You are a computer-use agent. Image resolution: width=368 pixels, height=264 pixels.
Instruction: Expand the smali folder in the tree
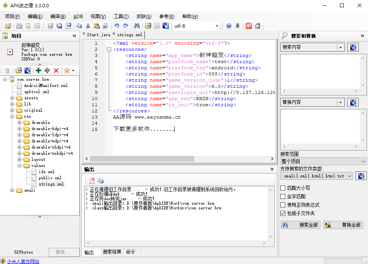pyautogui.click(x=12, y=190)
